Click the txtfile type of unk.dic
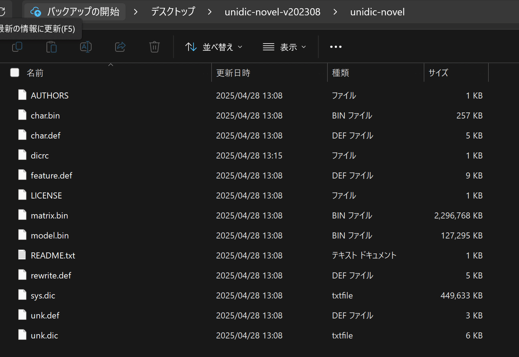 [x=342, y=335]
